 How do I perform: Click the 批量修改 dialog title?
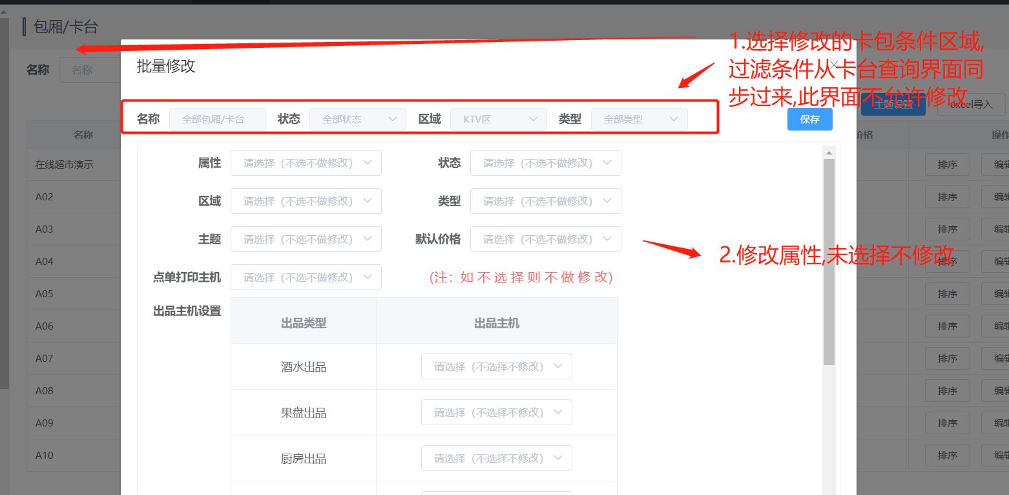click(166, 66)
